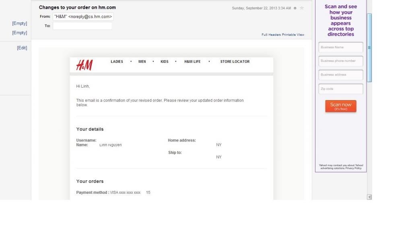Open the KIDS navigation item
The height and width of the screenshot is (234, 412).
coord(165,62)
